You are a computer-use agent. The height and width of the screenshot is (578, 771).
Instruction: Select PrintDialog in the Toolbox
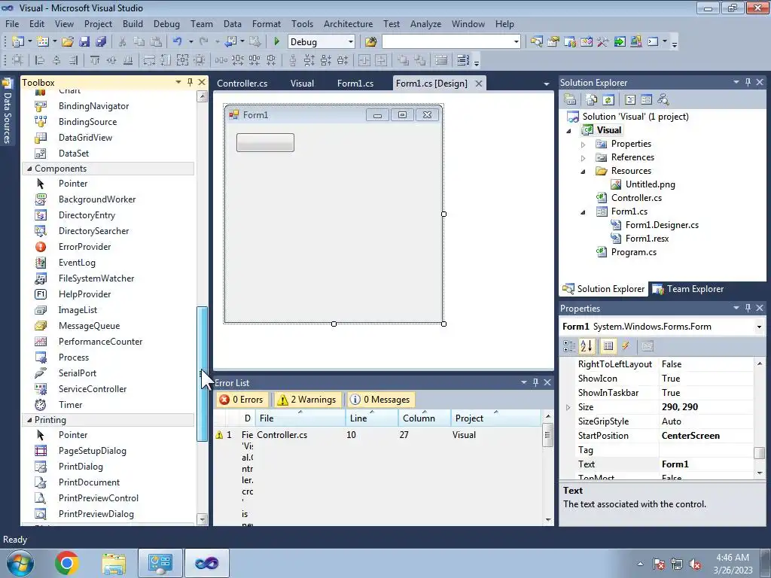[x=80, y=467]
